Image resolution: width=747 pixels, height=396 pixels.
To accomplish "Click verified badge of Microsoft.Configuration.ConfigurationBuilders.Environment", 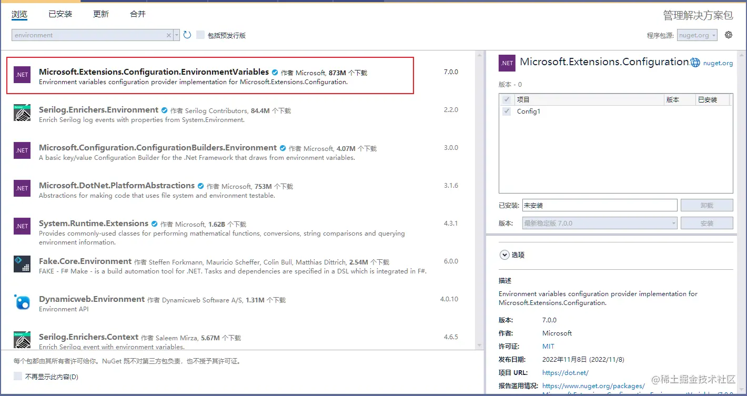I will [282, 148].
